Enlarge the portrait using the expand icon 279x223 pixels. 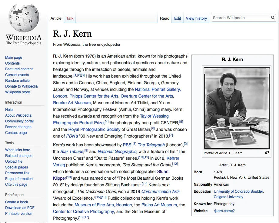(267, 152)
